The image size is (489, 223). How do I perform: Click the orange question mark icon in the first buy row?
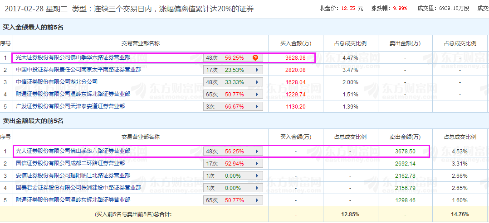pyautogui.click(x=255, y=58)
